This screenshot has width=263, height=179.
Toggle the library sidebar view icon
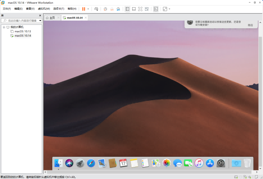(127, 9)
